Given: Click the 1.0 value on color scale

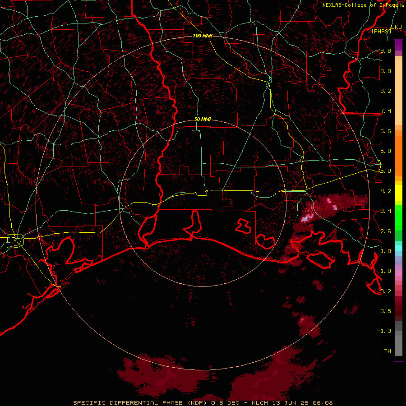Looking at the screenshot, I should [x=386, y=271].
